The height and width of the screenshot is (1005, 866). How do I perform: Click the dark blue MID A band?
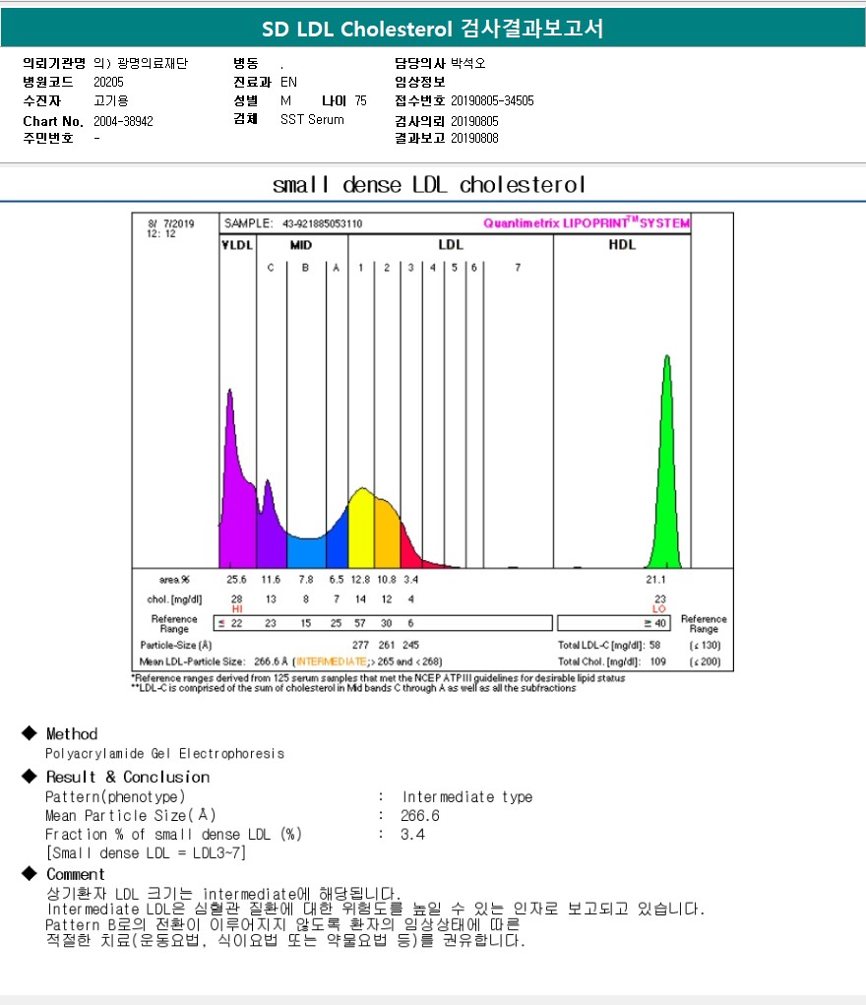tap(338, 544)
